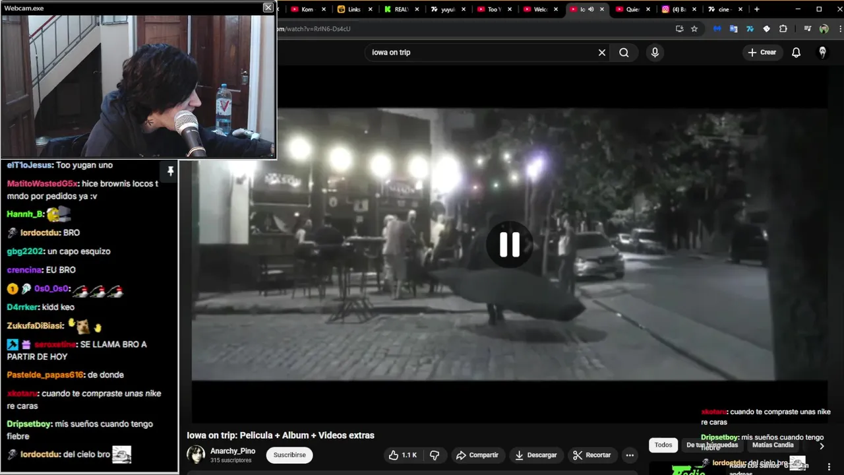Open the browser extensions puzzle icon
The height and width of the screenshot is (475, 844).
point(783,29)
